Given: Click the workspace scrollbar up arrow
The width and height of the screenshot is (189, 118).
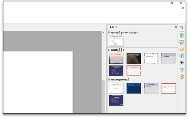Looking at the screenshot, I should click(103, 33).
